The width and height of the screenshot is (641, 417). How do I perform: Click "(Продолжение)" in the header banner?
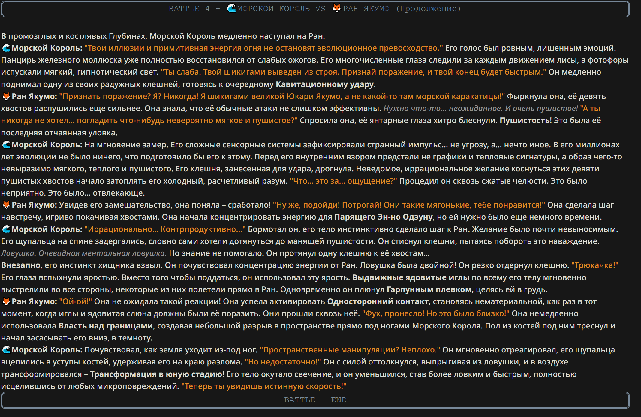[x=428, y=9]
